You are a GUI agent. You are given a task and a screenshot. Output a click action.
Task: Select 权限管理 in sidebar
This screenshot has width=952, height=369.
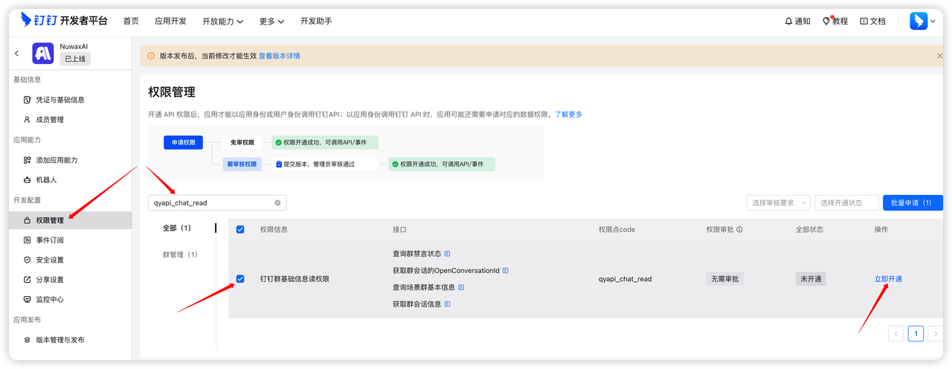[x=70, y=220]
